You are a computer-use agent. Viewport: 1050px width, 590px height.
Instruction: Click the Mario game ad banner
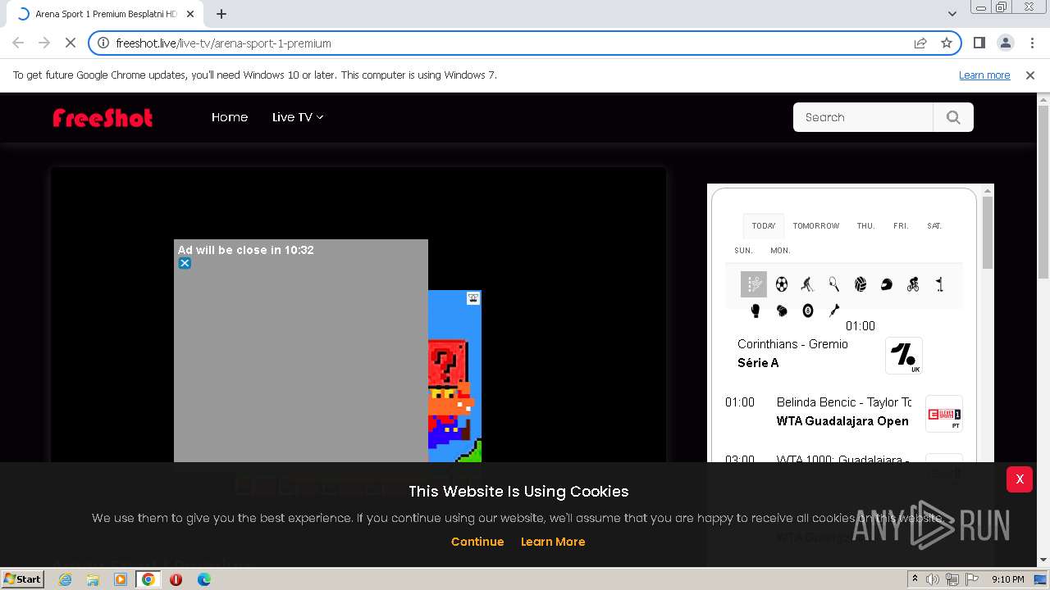pos(454,377)
